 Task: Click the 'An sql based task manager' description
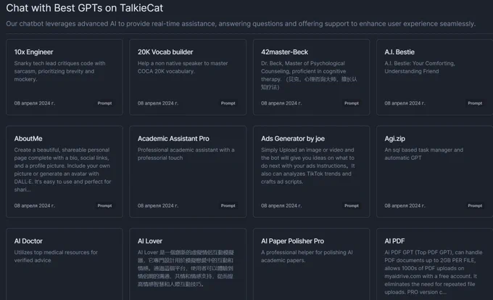click(423, 154)
